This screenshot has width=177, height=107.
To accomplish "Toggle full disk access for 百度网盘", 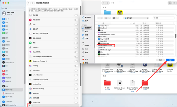I will click(76, 15).
